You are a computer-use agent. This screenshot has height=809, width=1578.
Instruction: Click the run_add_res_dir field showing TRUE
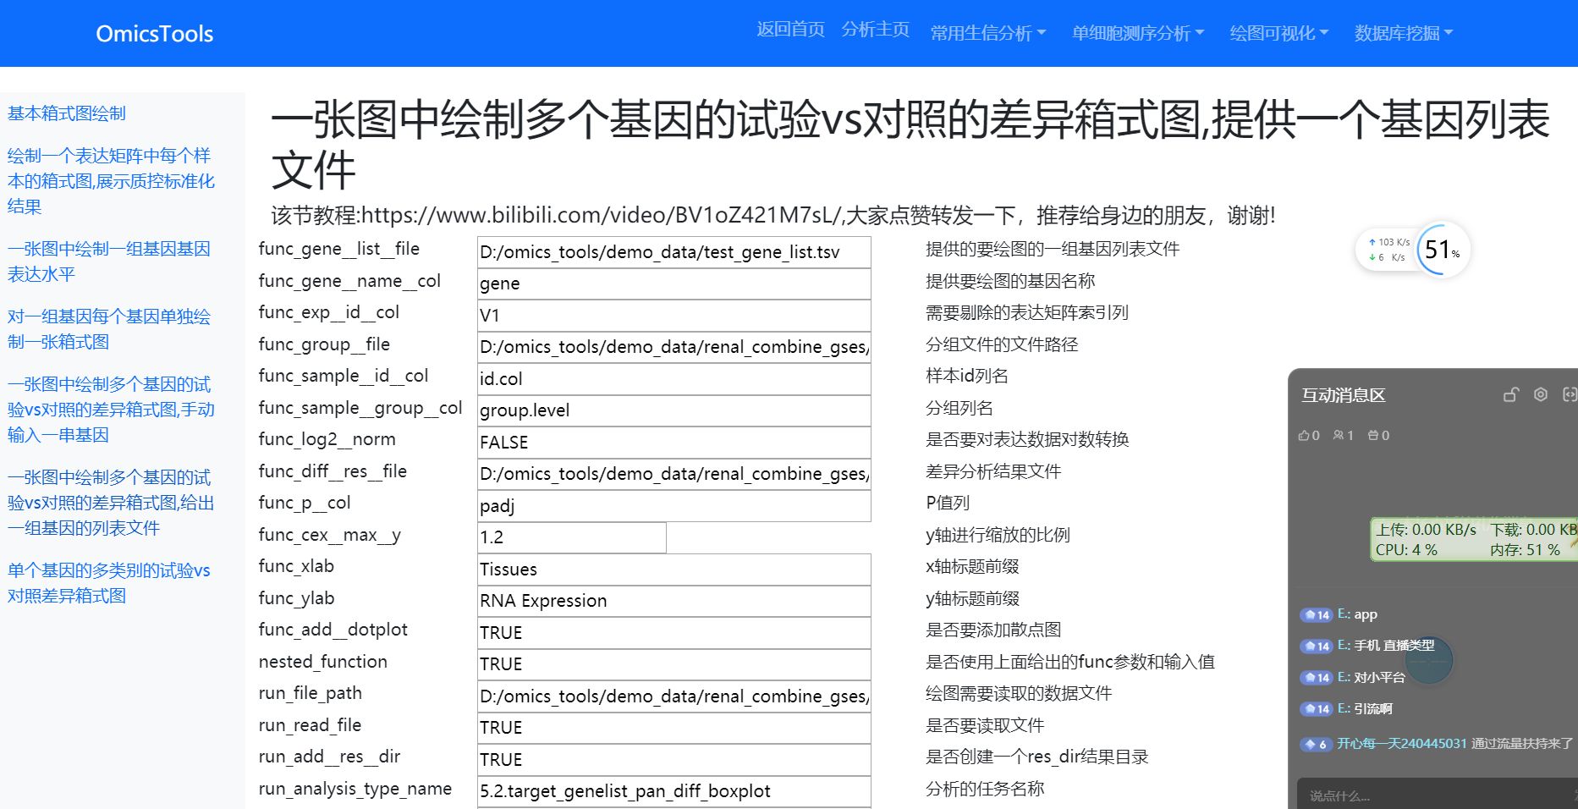pos(674,760)
